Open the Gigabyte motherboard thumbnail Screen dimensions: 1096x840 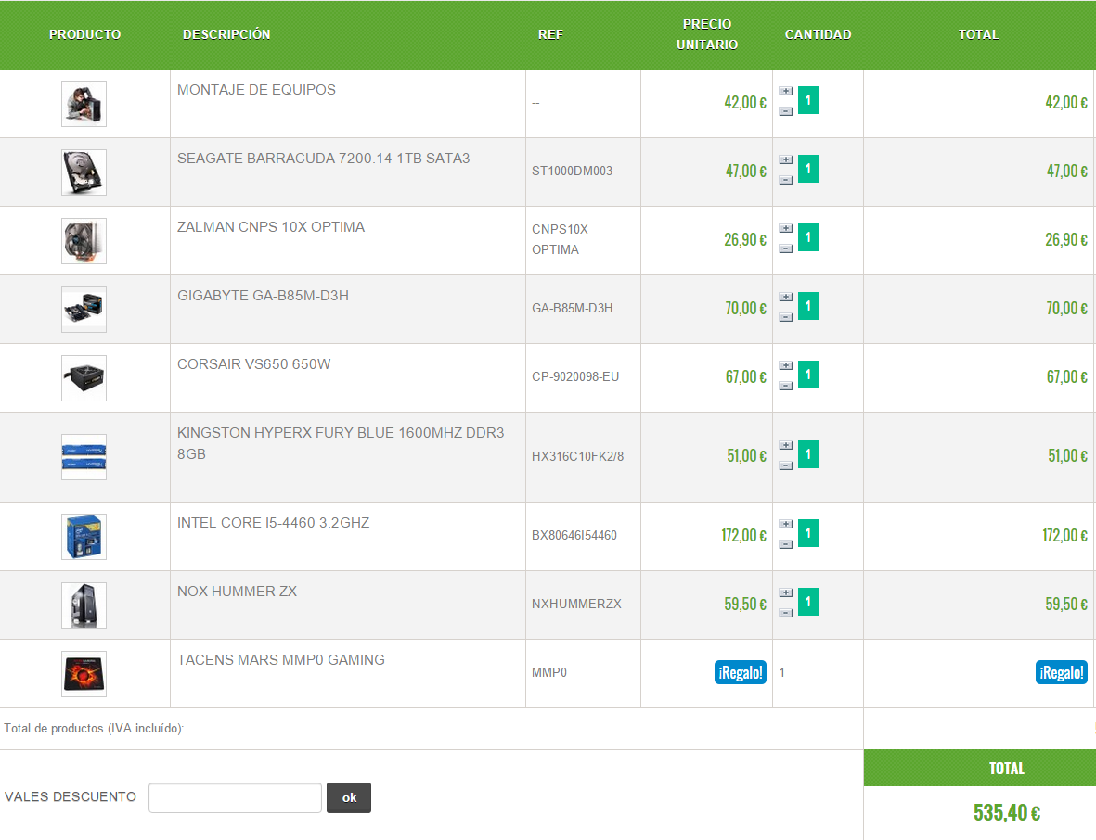click(x=84, y=310)
